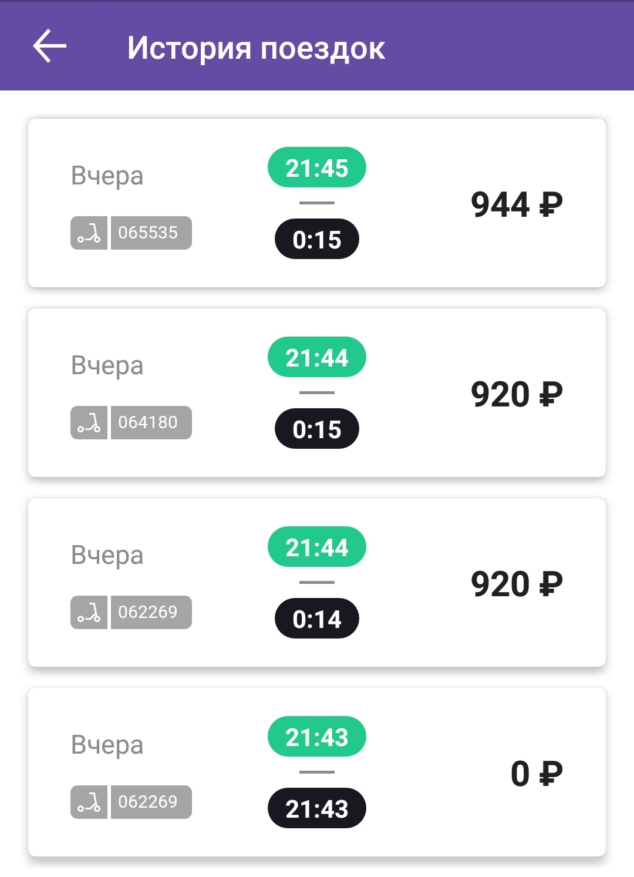Tap scooter icon beside 065535
The image size is (634, 877).
[89, 233]
